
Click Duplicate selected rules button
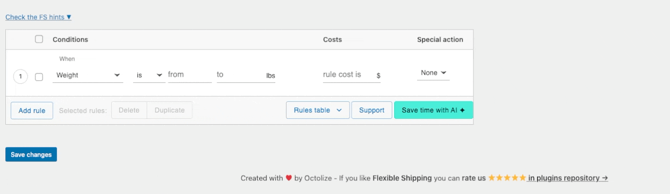coord(169,110)
